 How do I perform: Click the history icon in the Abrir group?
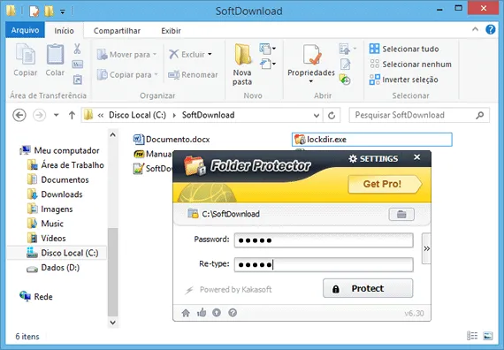tap(345, 80)
